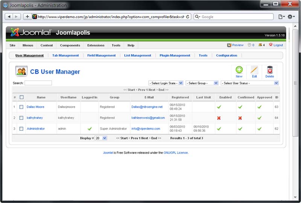Open the Help menu

tap(131, 45)
